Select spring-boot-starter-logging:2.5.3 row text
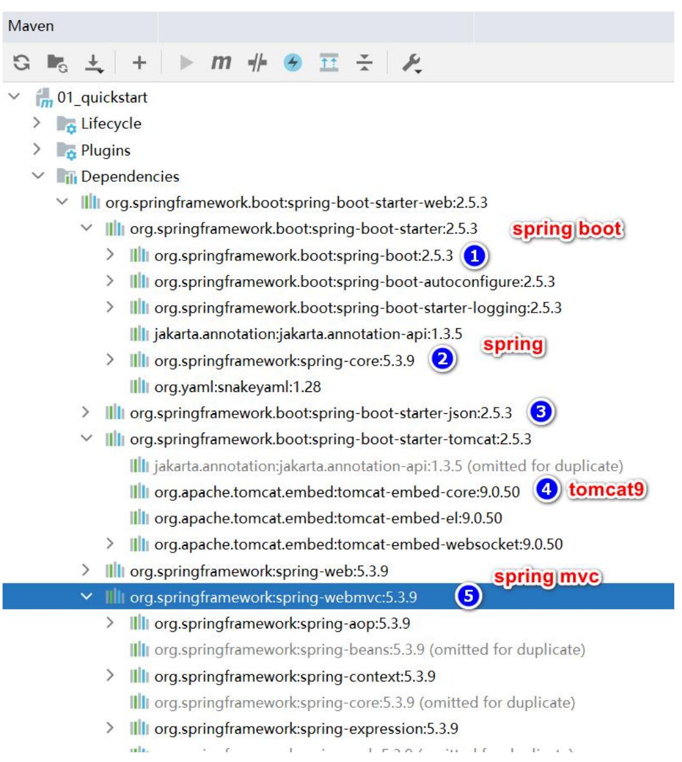Viewport: 682px width, 762px height. click(x=358, y=308)
